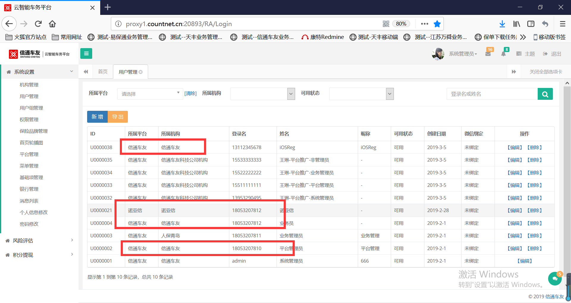Open the 所属平台 dropdown selector

(150, 94)
